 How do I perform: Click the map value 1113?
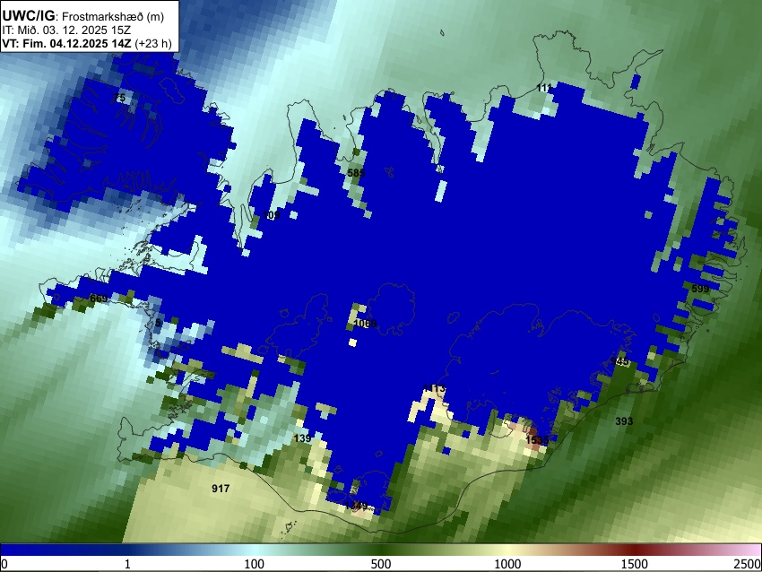tap(434, 388)
